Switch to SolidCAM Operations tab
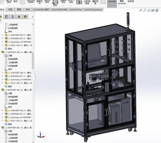This screenshot has width=161, height=143. tap(93, 9)
